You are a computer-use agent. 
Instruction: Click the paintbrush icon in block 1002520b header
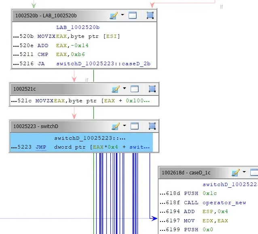click(x=114, y=16)
